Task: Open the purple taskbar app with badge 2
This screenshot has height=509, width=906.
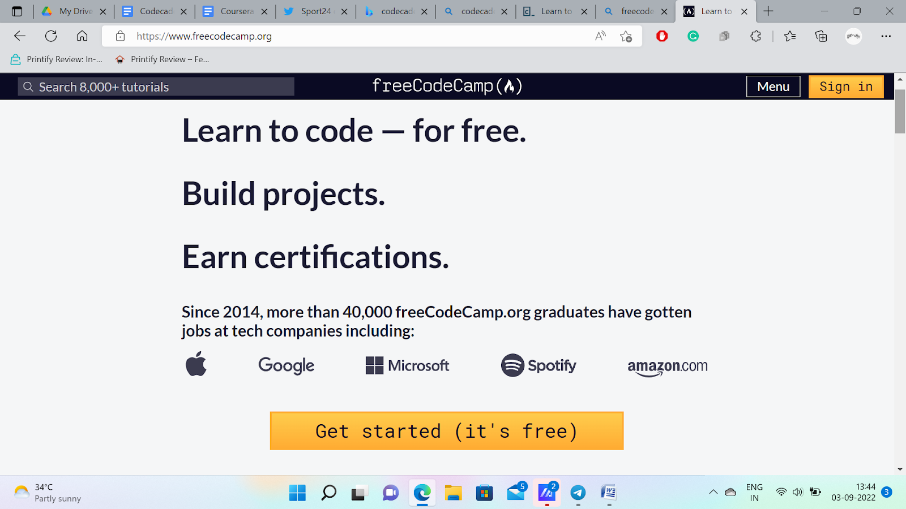Action: 547,491
